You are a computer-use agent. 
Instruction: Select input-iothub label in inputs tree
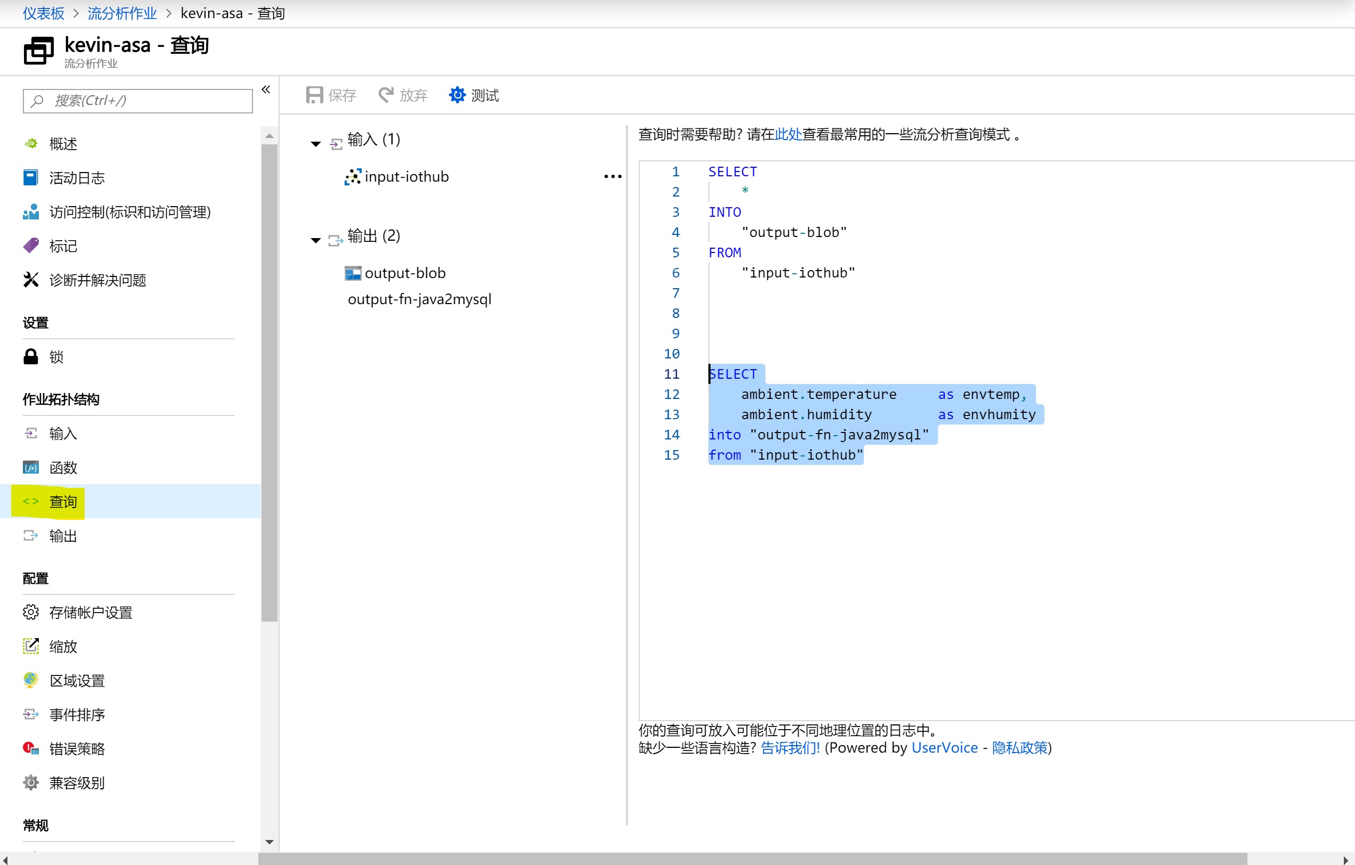tap(407, 177)
